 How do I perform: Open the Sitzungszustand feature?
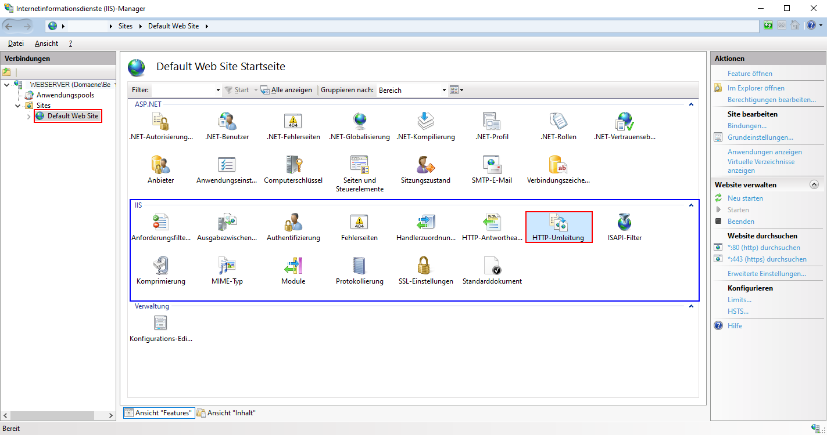(425, 170)
